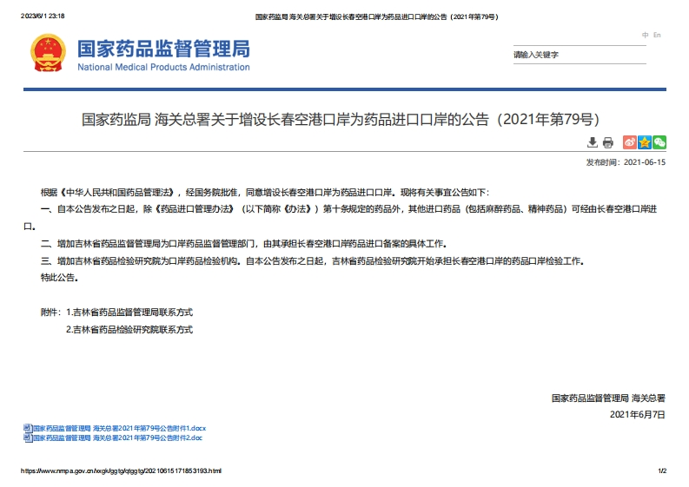Image resolution: width=689 pixels, height=487 pixels.
Task: Click the download icon below the title
Action: coord(593,142)
